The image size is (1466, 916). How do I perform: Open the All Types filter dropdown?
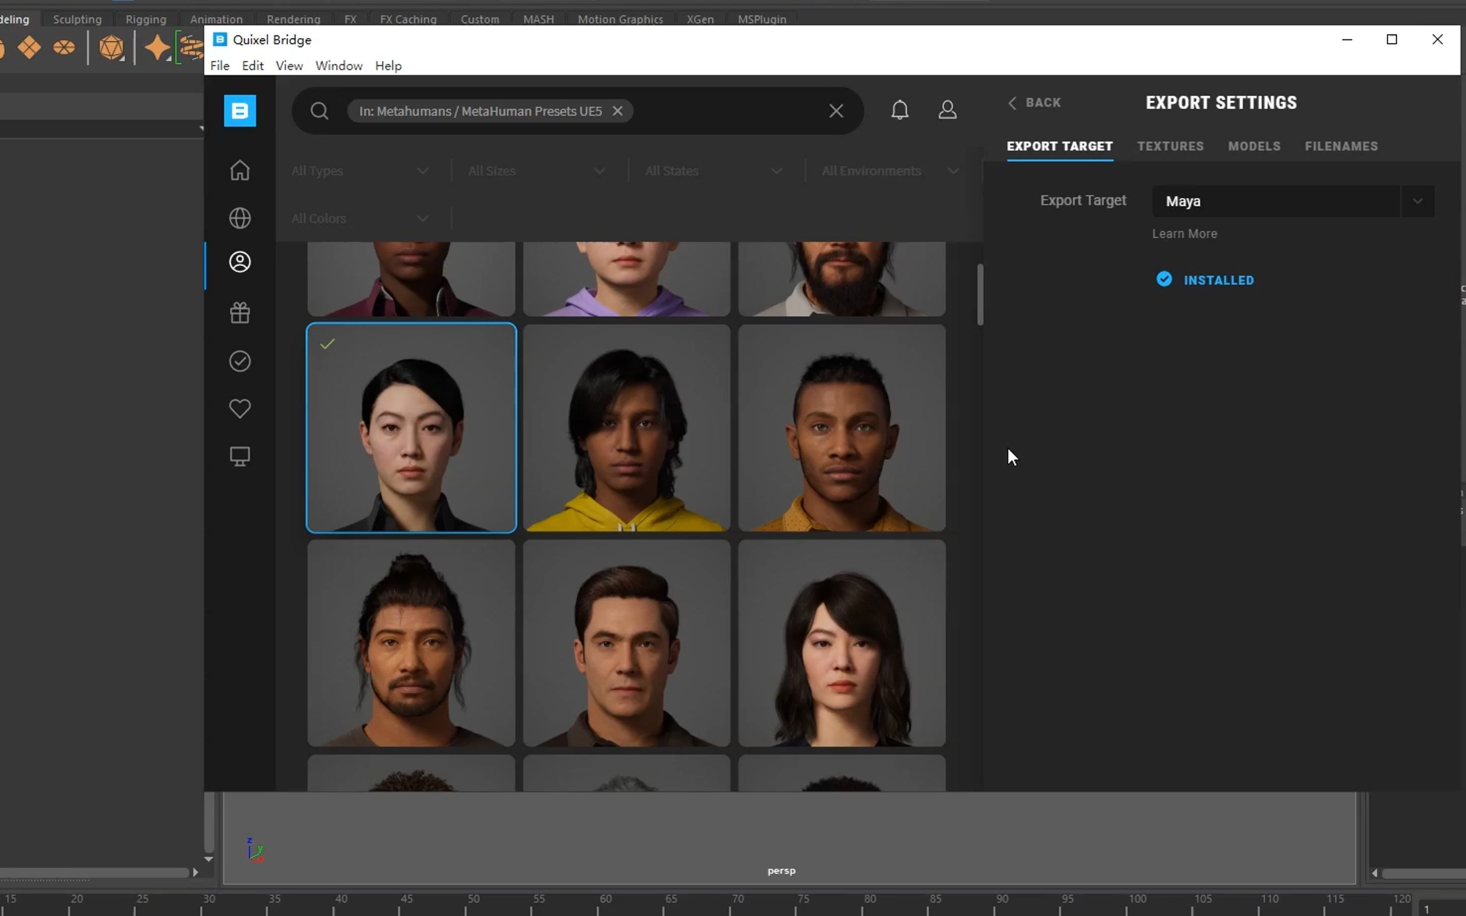click(361, 171)
